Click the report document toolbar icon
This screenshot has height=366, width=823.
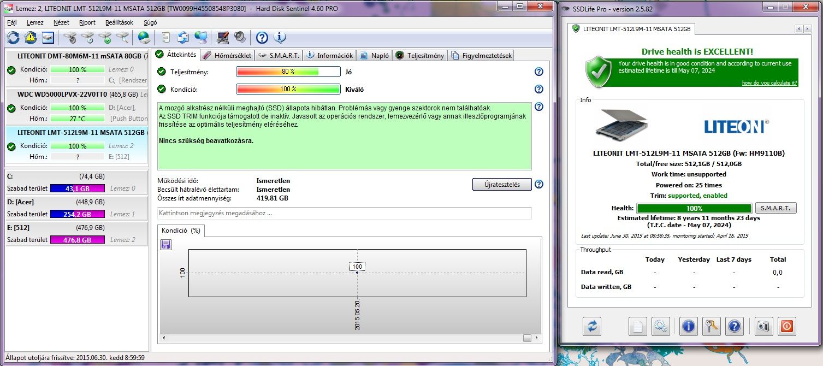pyautogui.click(x=166, y=38)
